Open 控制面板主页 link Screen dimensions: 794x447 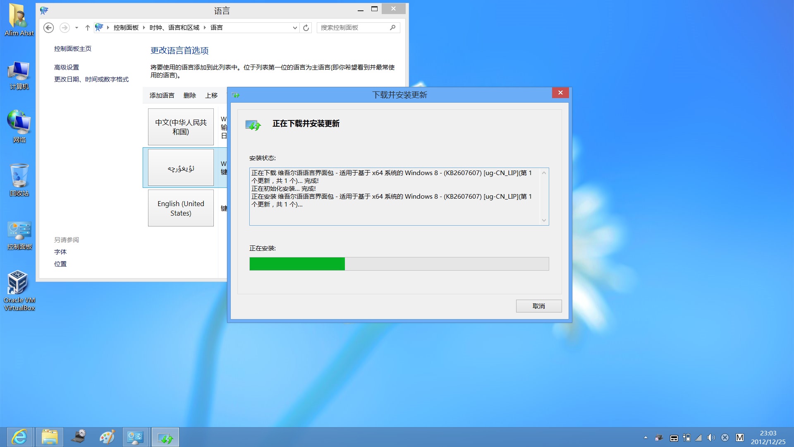73,49
